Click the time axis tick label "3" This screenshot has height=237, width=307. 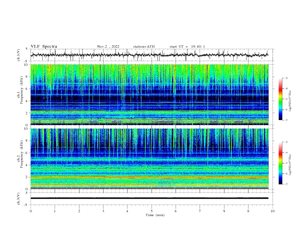103,211
